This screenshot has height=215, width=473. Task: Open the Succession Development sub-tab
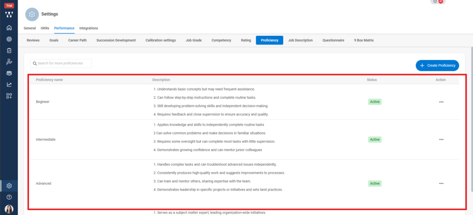click(116, 41)
